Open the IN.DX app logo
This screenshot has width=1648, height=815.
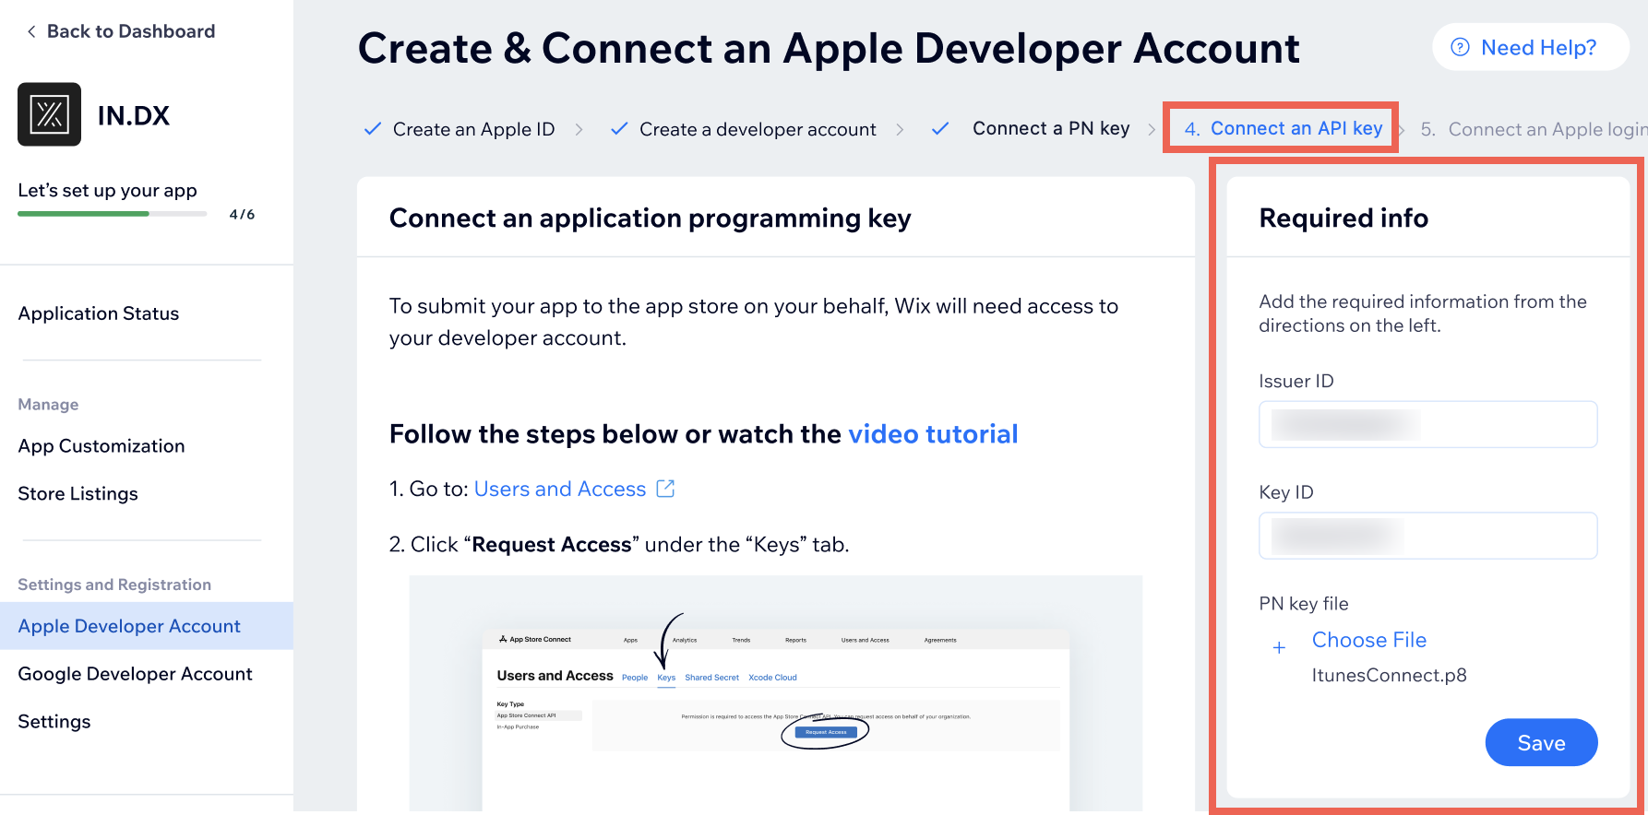coord(49,114)
